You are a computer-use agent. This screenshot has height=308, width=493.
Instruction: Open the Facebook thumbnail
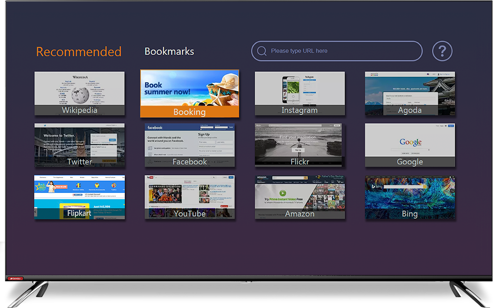(x=190, y=145)
